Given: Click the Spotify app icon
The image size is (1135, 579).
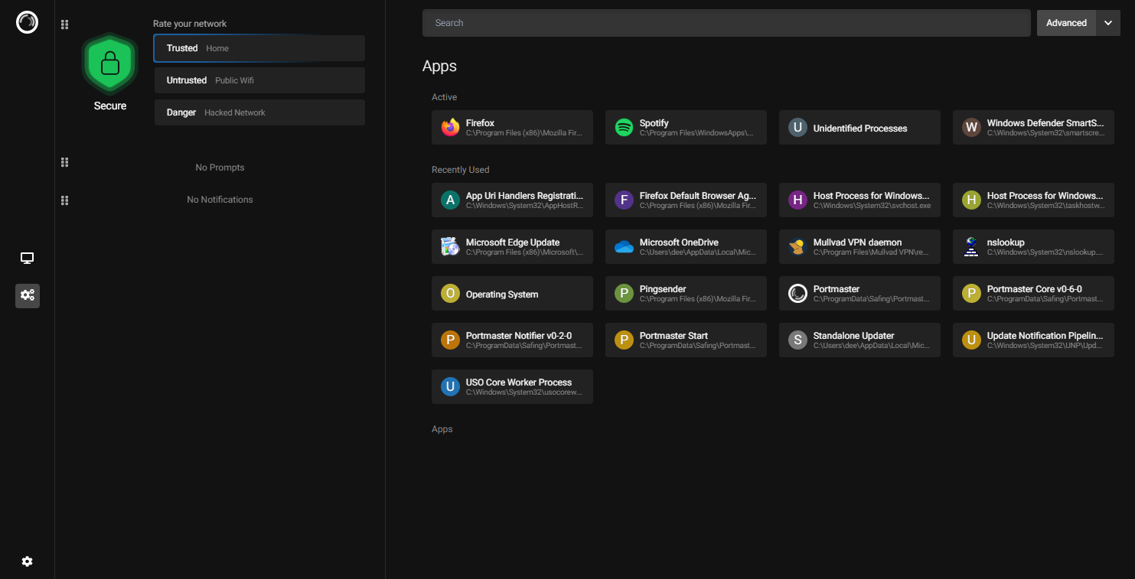Looking at the screenshot, I should [x=625, y=128].
